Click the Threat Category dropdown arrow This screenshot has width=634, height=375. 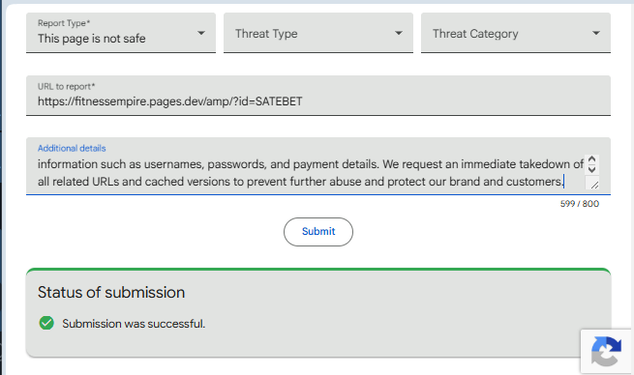click(x=595, y=33)
